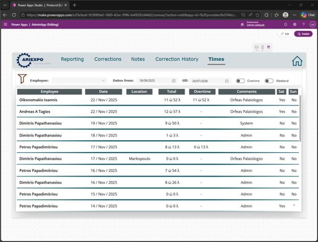Click the browser address bar URL
318x242 pixels.
point(131,15)
